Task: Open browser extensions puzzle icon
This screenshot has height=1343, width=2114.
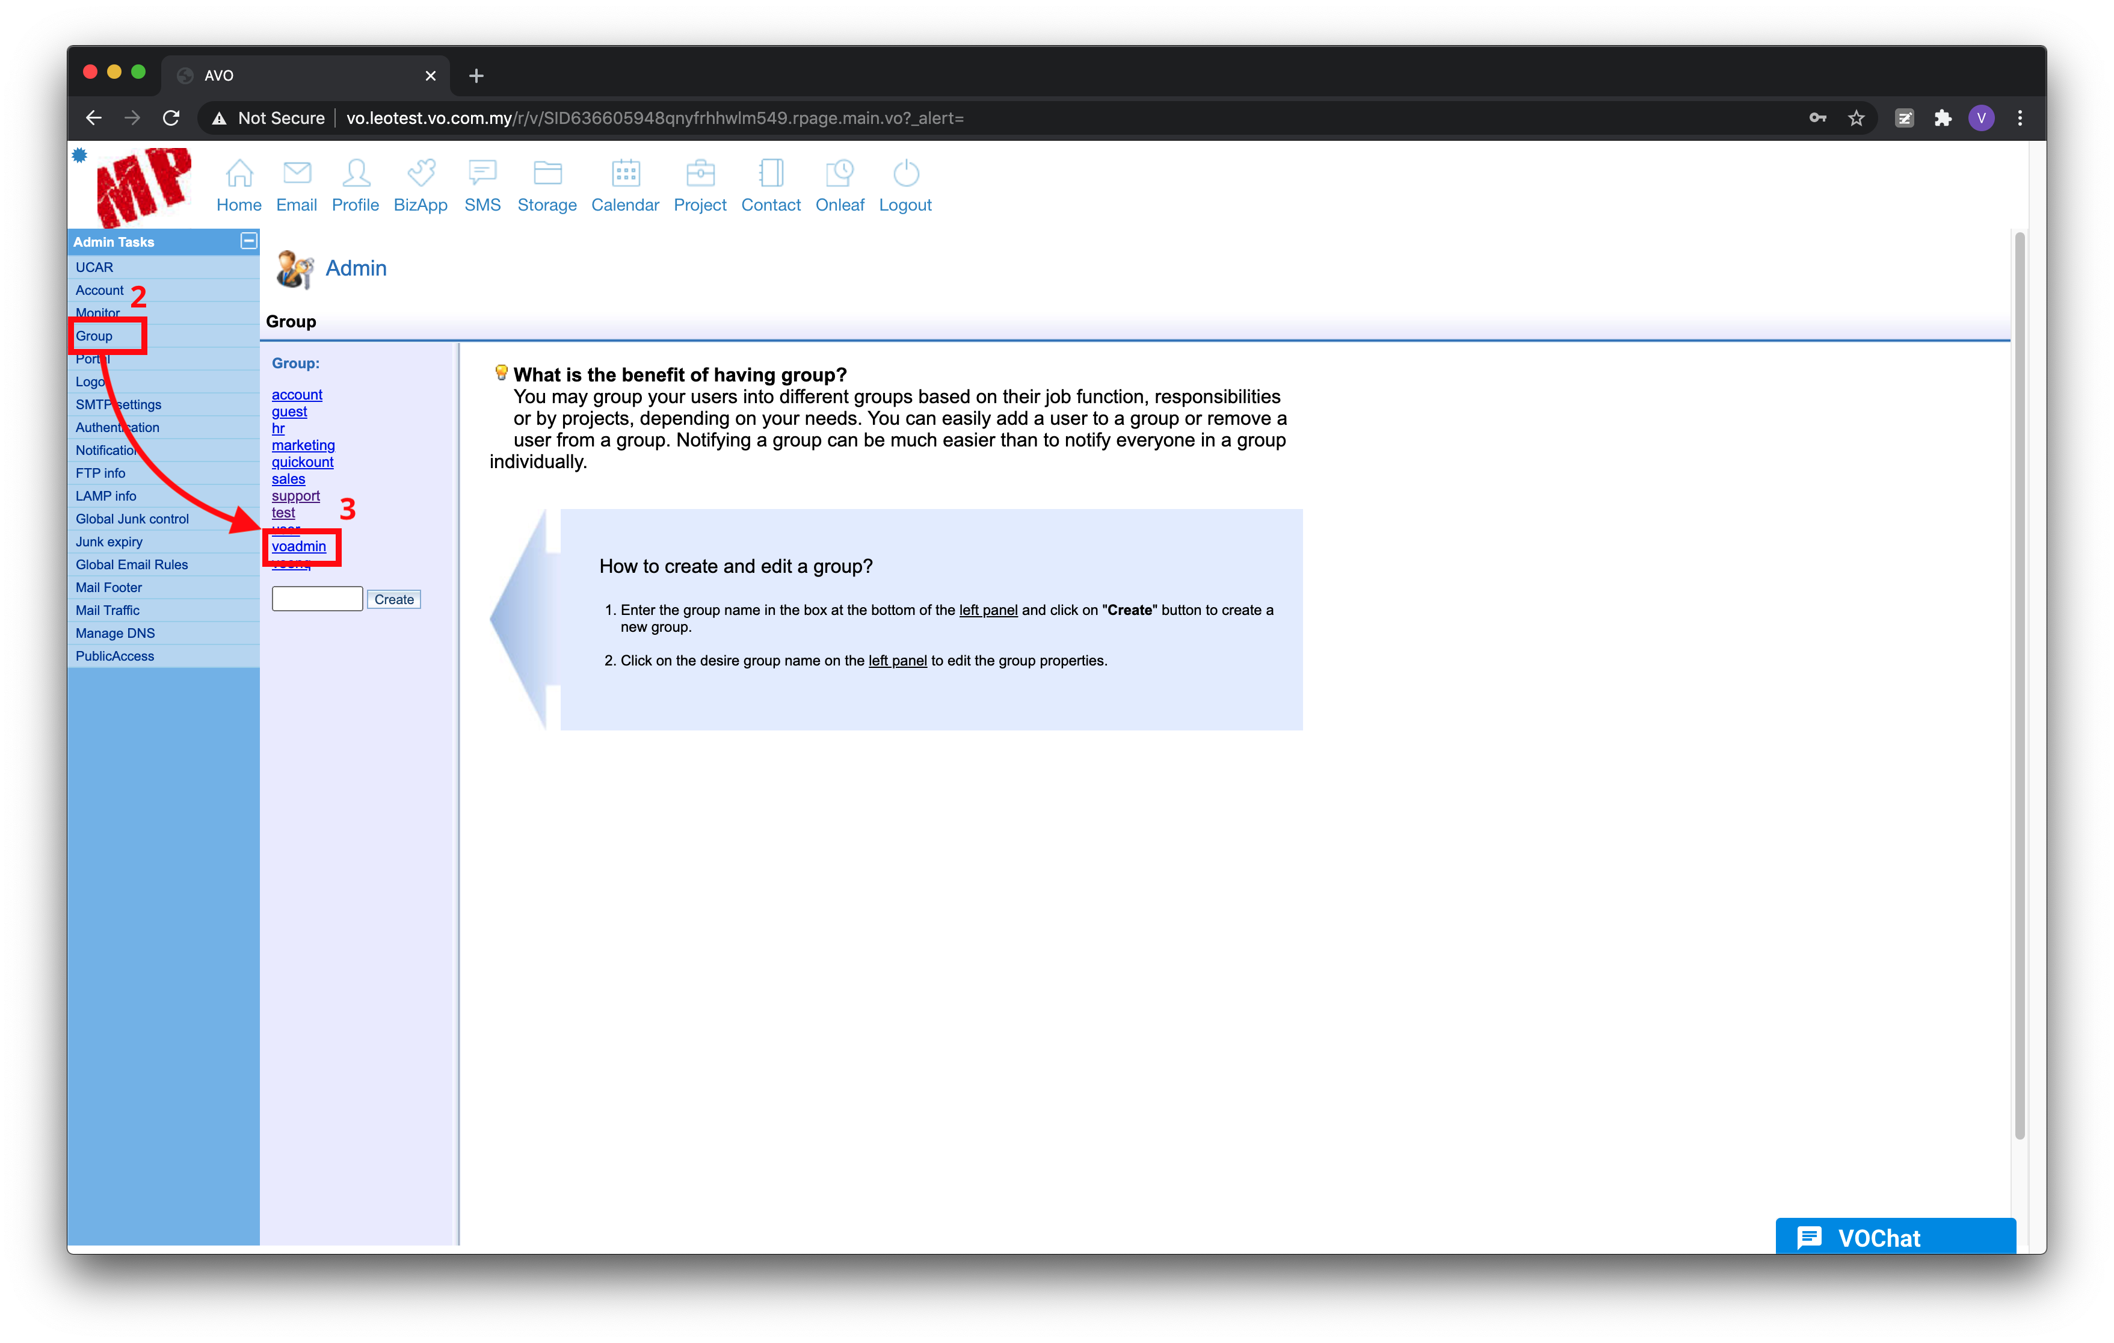Action: pyautogui.click(x=1943, y=118)
